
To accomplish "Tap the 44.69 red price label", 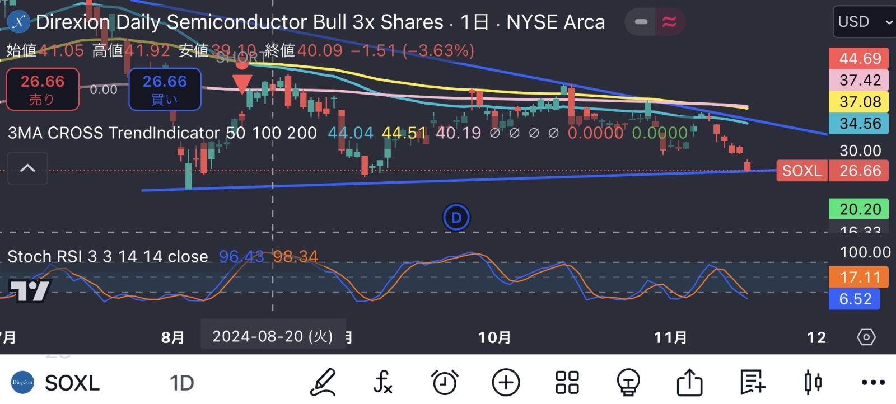I will [859, 58].
